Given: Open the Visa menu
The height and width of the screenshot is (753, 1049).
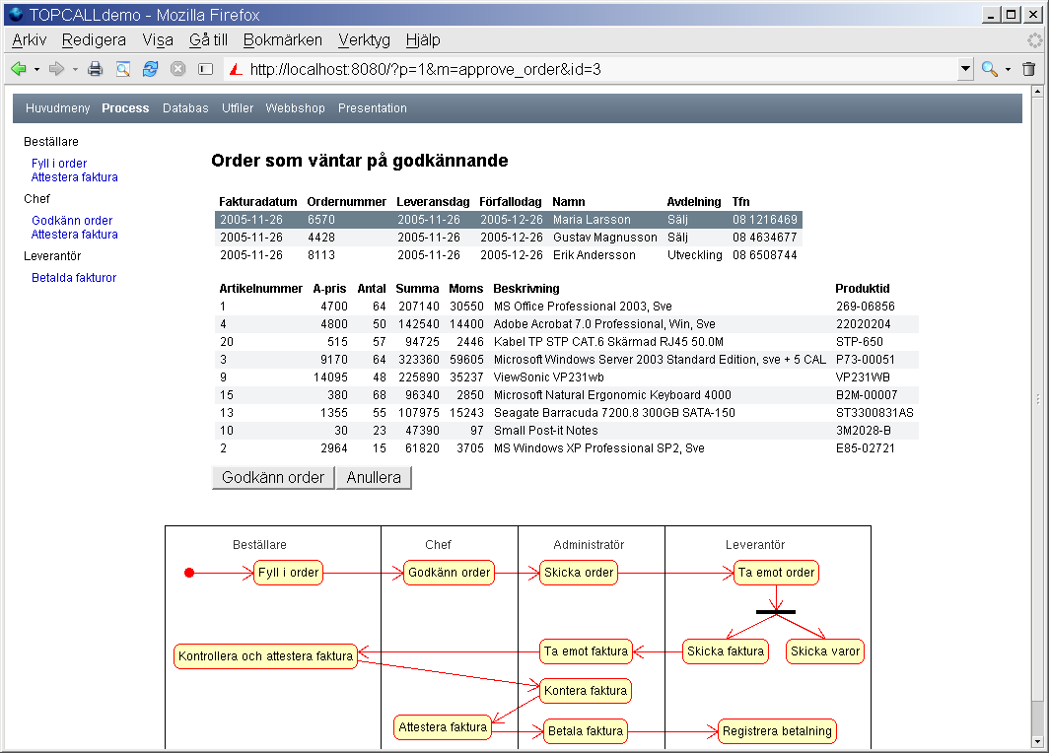Looking at the screenshot, I should pos(158,40).
